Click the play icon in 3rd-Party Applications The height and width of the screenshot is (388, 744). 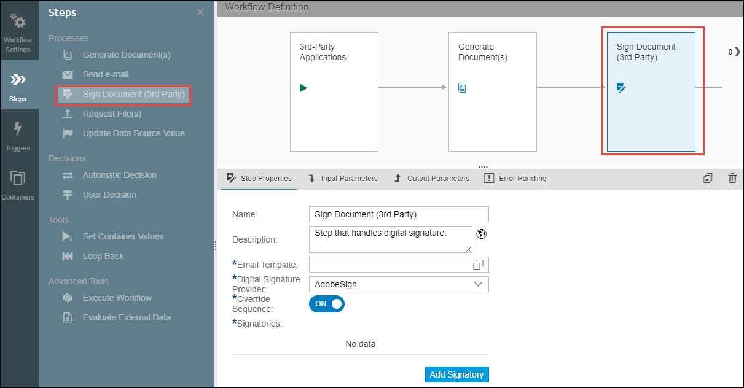point(303,88)
